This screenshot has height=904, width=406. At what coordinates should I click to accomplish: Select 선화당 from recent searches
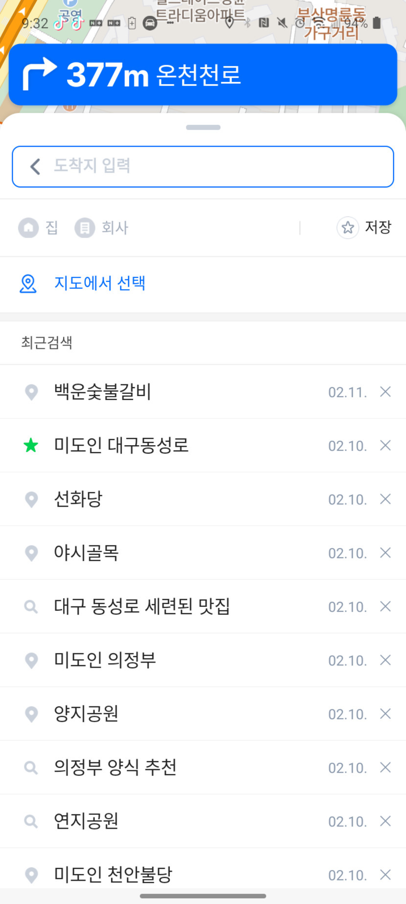click(x=78, y=499)
